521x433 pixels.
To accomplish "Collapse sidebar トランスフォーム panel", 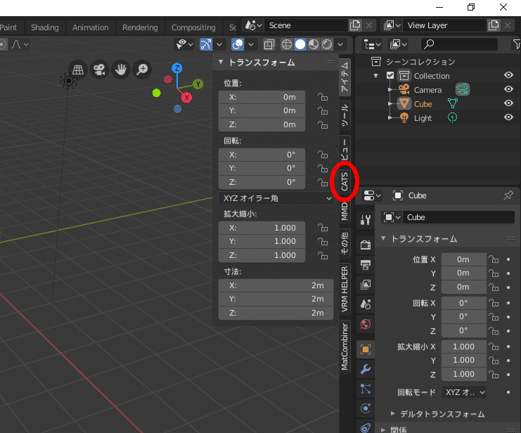I will coord(221,62).
